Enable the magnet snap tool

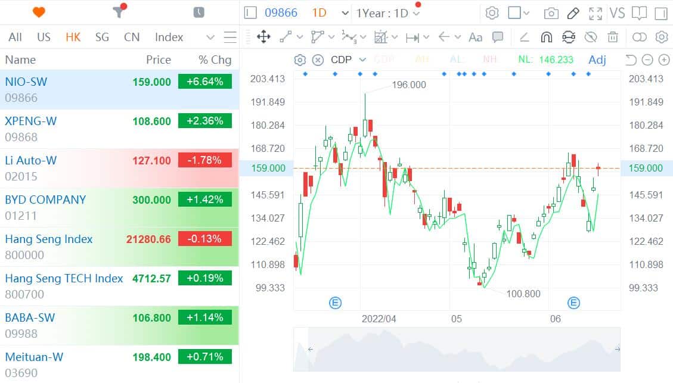547,37
